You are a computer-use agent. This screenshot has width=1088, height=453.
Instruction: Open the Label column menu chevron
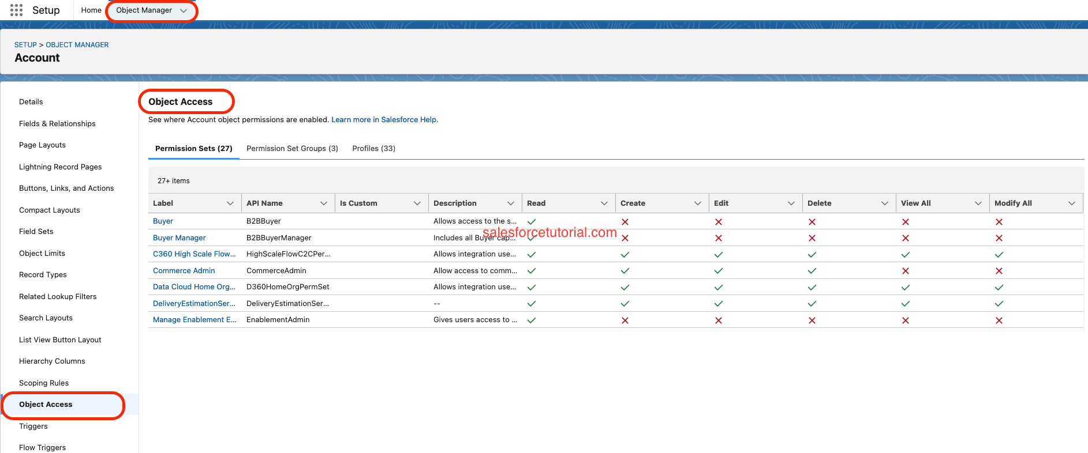coord(230,203)
